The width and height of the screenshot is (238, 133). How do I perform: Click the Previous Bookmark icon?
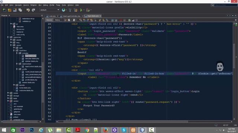click(x=100, y=20)
